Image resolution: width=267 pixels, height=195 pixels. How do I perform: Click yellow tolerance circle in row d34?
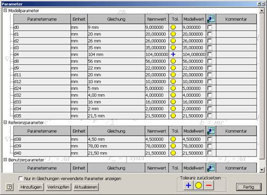click(173, 108)
